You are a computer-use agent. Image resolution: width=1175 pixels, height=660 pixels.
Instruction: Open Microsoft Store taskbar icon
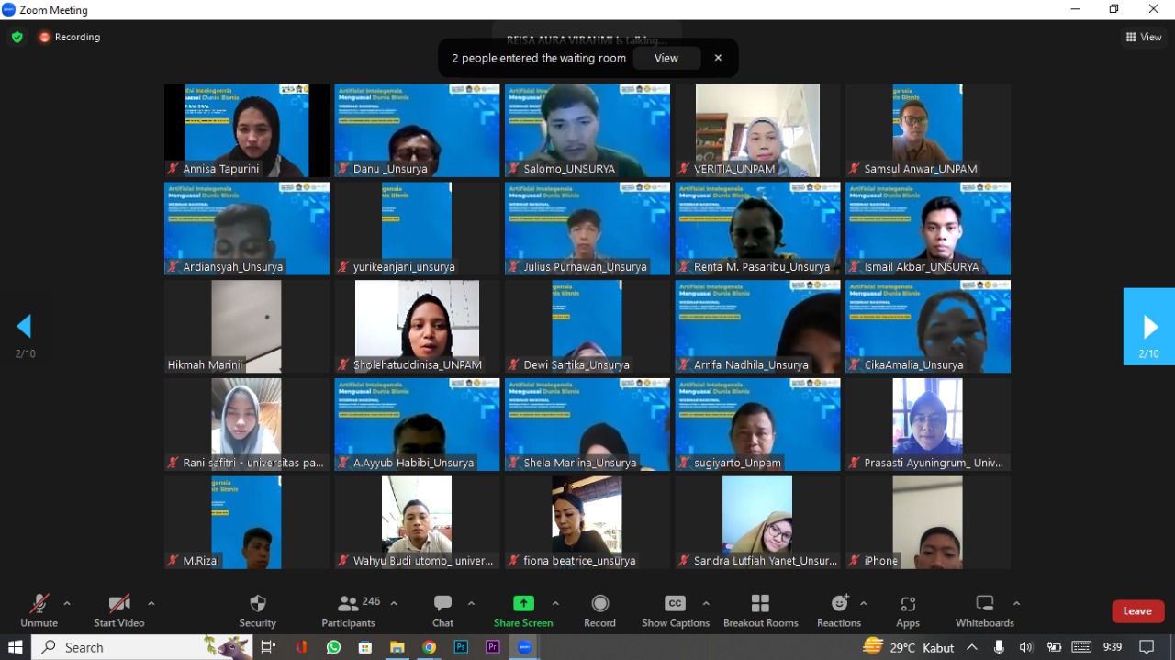click(365, 647)
